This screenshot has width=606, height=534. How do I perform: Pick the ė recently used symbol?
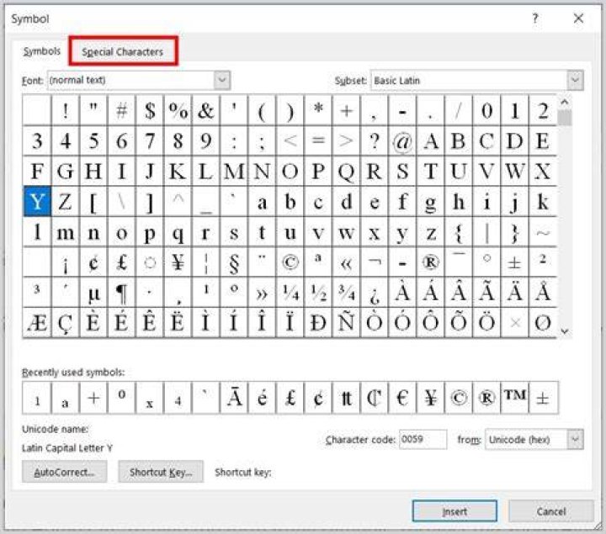(x=262, y=398)
